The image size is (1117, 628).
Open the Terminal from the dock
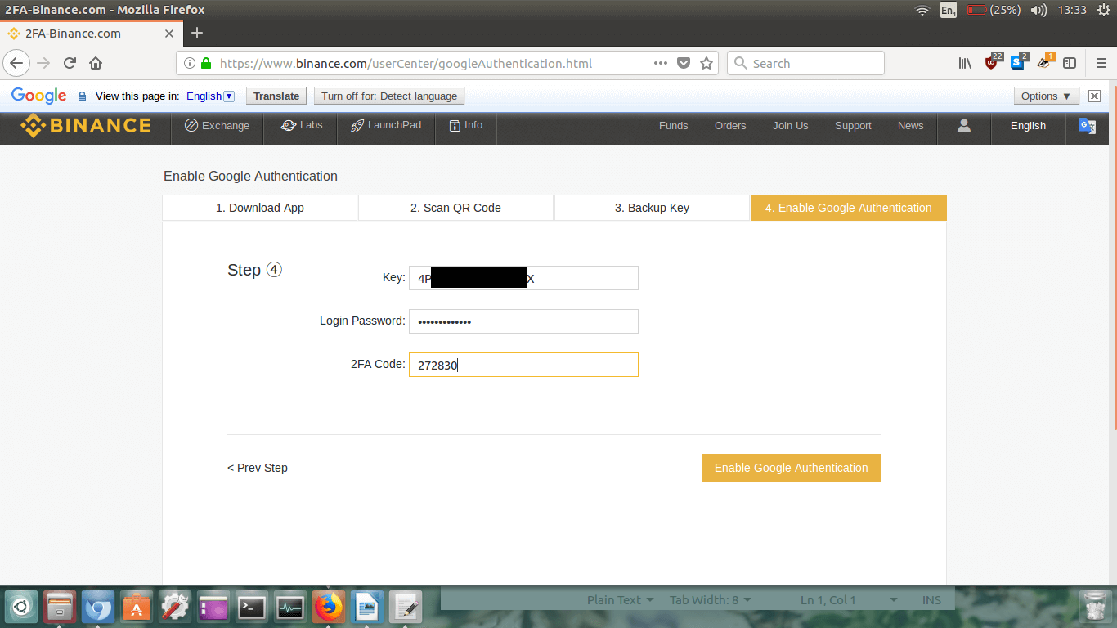tap(252, 608)
